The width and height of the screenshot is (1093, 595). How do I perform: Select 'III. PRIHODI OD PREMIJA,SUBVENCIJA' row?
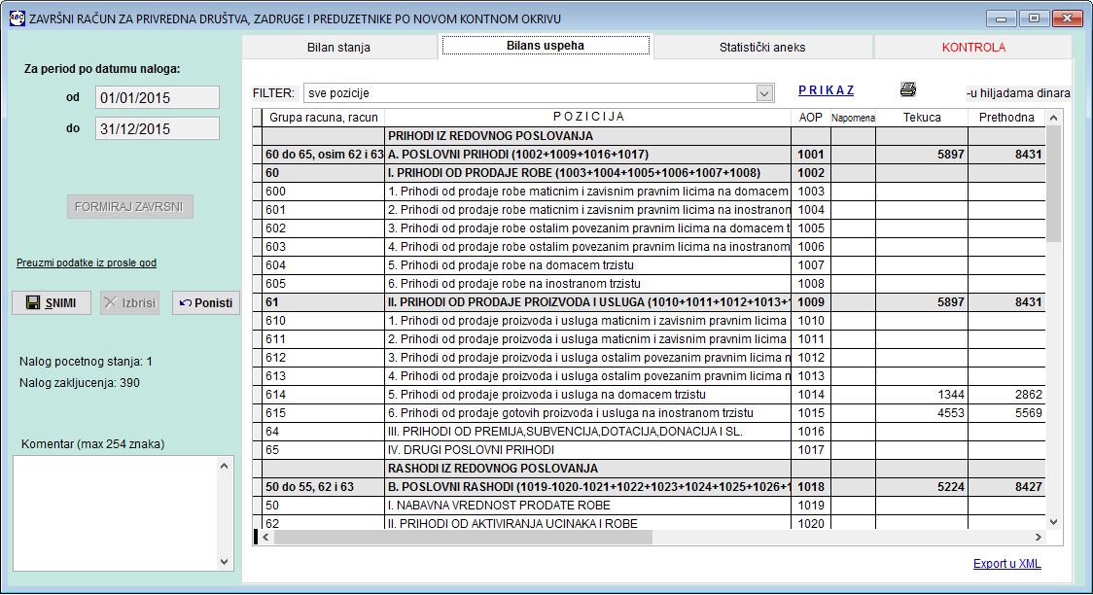(587, 432)
